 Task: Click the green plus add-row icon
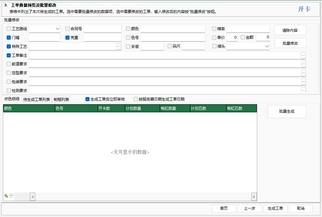coord(5,196)
